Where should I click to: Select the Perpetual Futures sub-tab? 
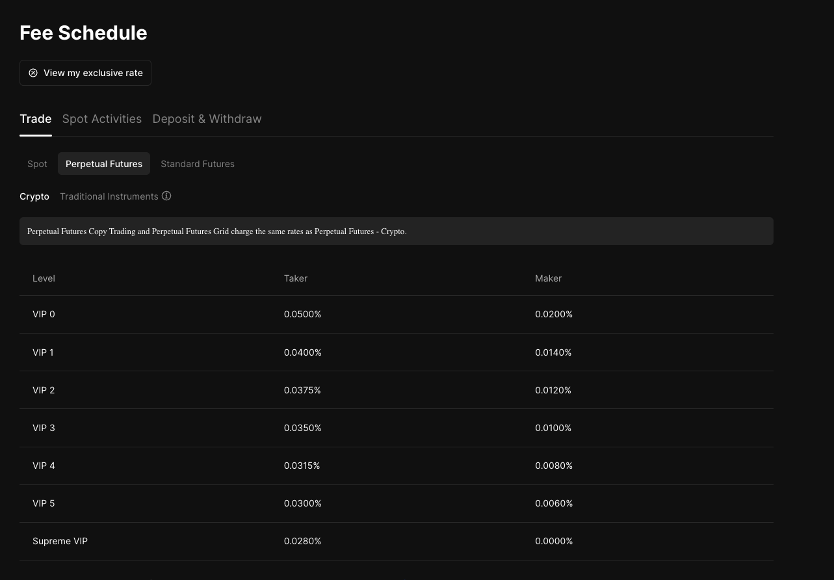(104, 164)
